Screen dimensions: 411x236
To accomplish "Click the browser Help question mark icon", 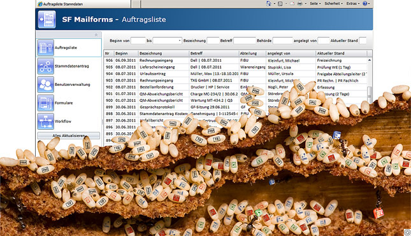I will tap(364, 3).
